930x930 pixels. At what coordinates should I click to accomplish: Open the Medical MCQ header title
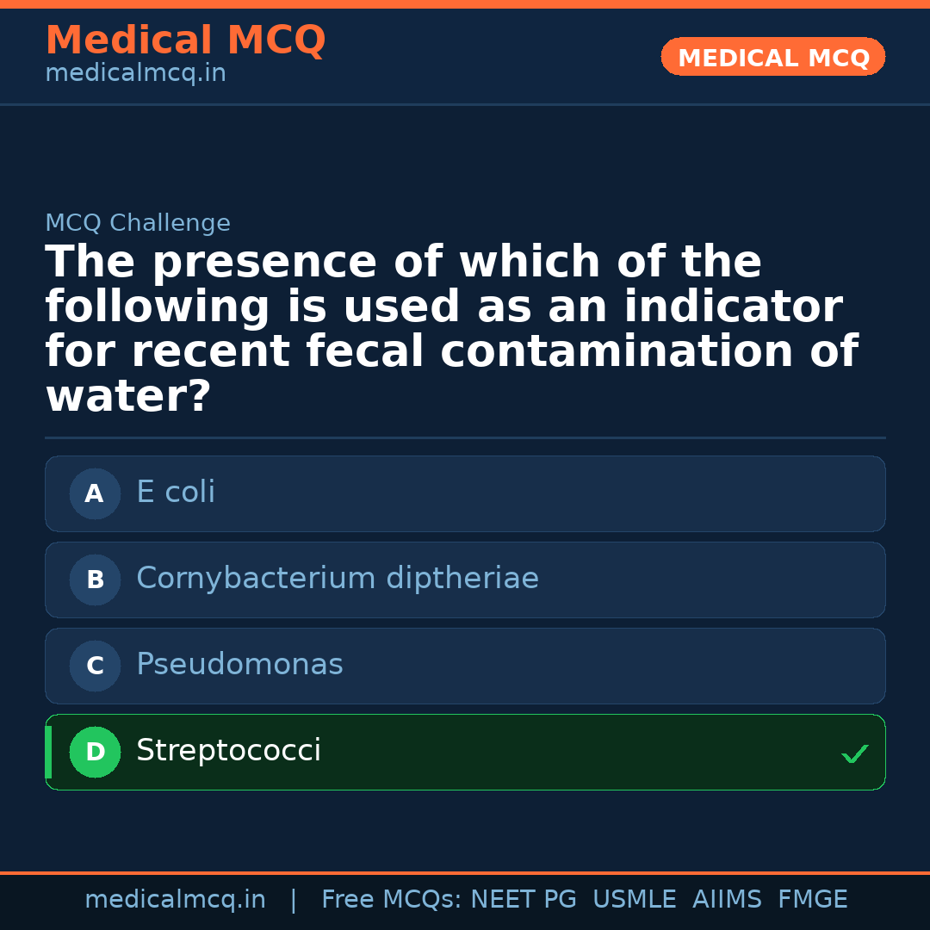pos(185,40)
